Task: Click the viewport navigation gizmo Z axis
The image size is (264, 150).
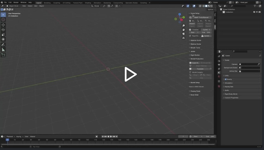Action: coord(180,14)
